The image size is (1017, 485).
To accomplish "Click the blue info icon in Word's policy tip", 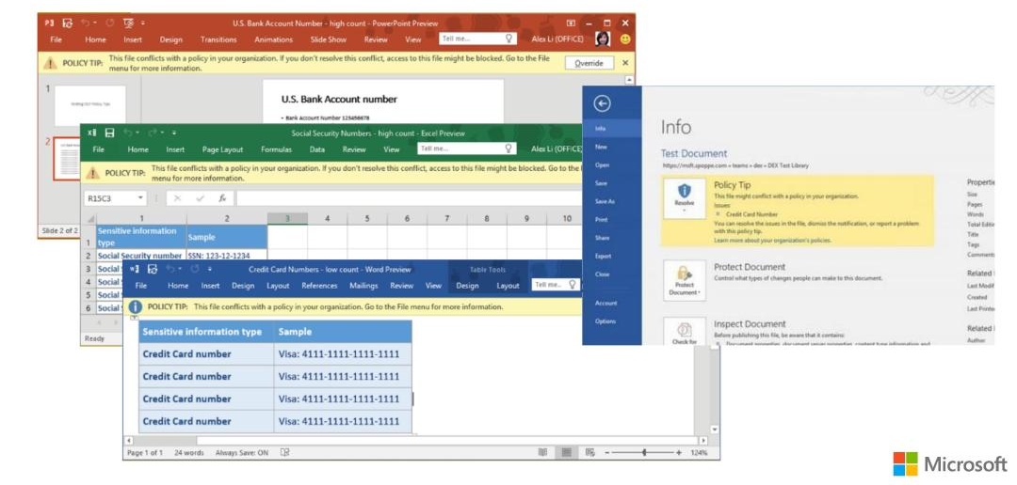I will [136, 307].
